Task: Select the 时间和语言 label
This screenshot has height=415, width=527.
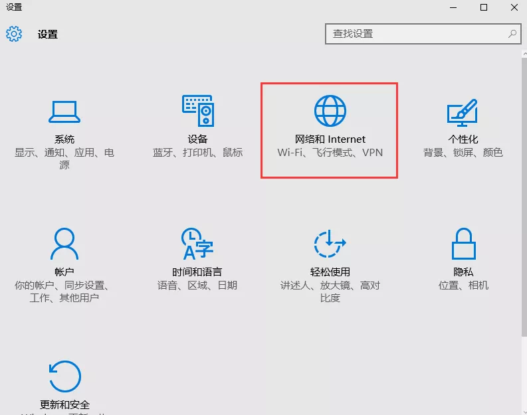Action: 197,272
